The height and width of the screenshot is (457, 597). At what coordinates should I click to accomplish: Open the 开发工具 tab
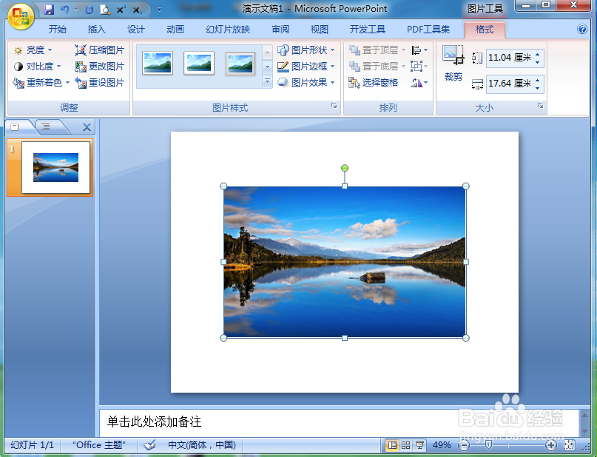click(368, 30)
